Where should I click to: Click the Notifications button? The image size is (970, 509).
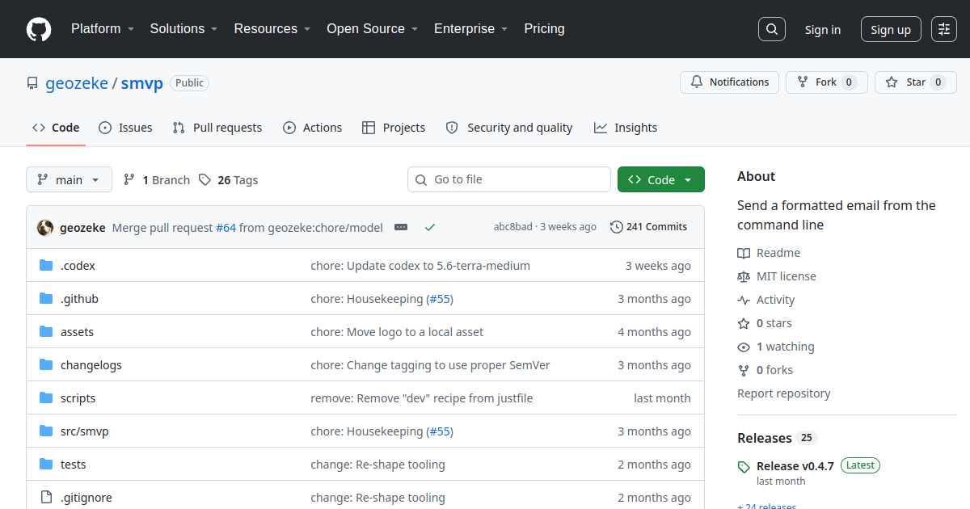730,82
